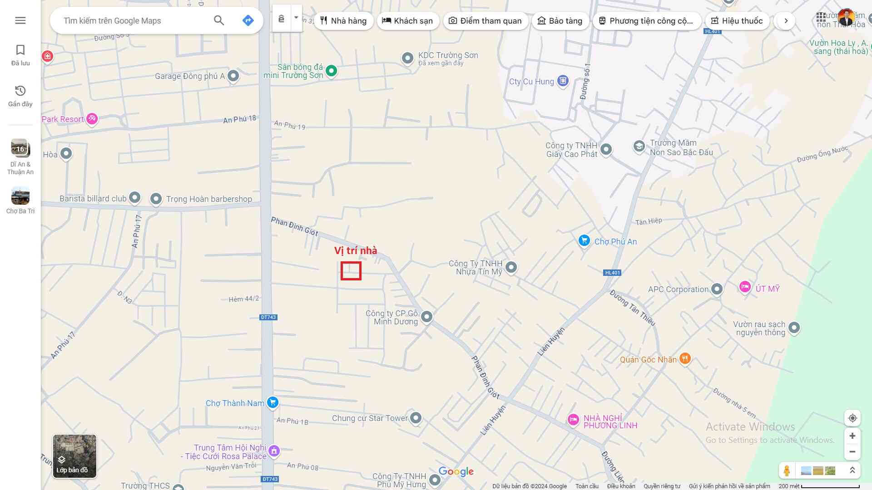
Task: Toggle the Lớp bản đồ satellite layer
Action: (74, 456)
